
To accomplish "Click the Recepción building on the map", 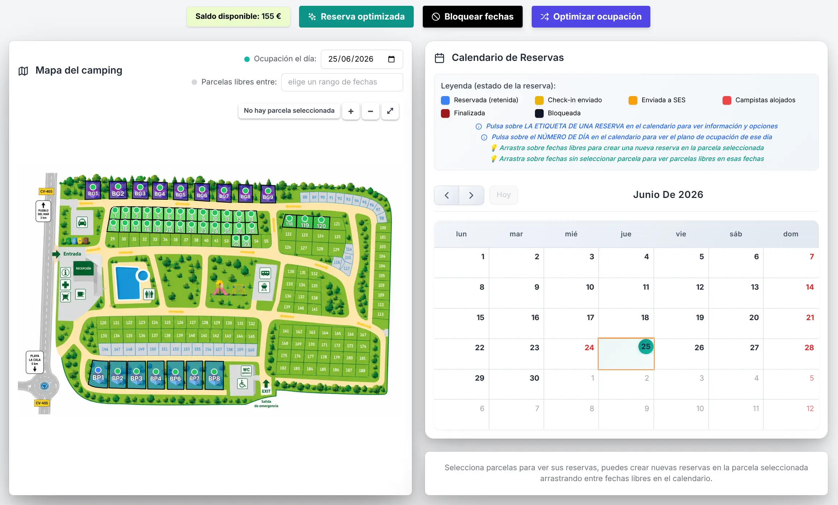I will click(x=84, y=268).
